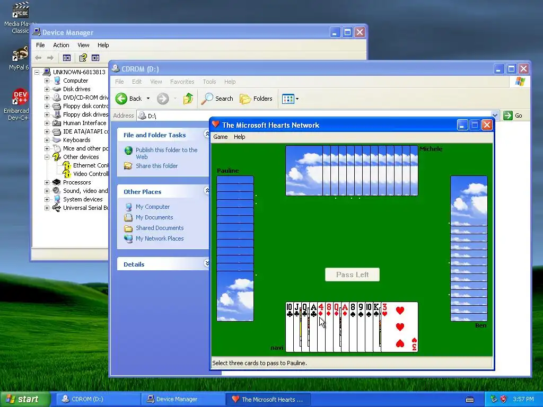Open the Tools menu in CDROM window
Viewport: 543px width, 407px height.
coord(209,82)
